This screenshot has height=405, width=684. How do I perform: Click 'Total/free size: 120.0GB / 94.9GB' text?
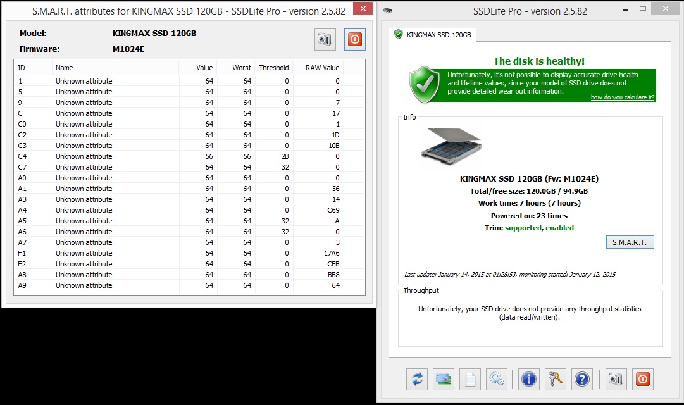tap(529, 190)
